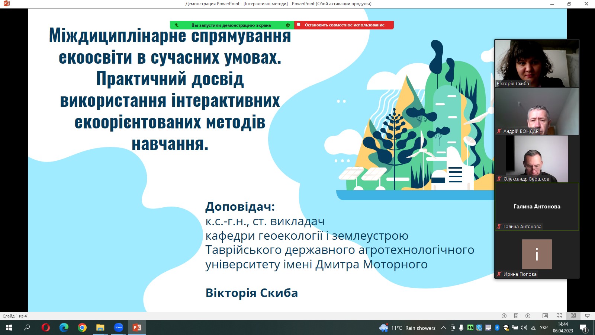Click the green screen sharing notification bar

231,25
